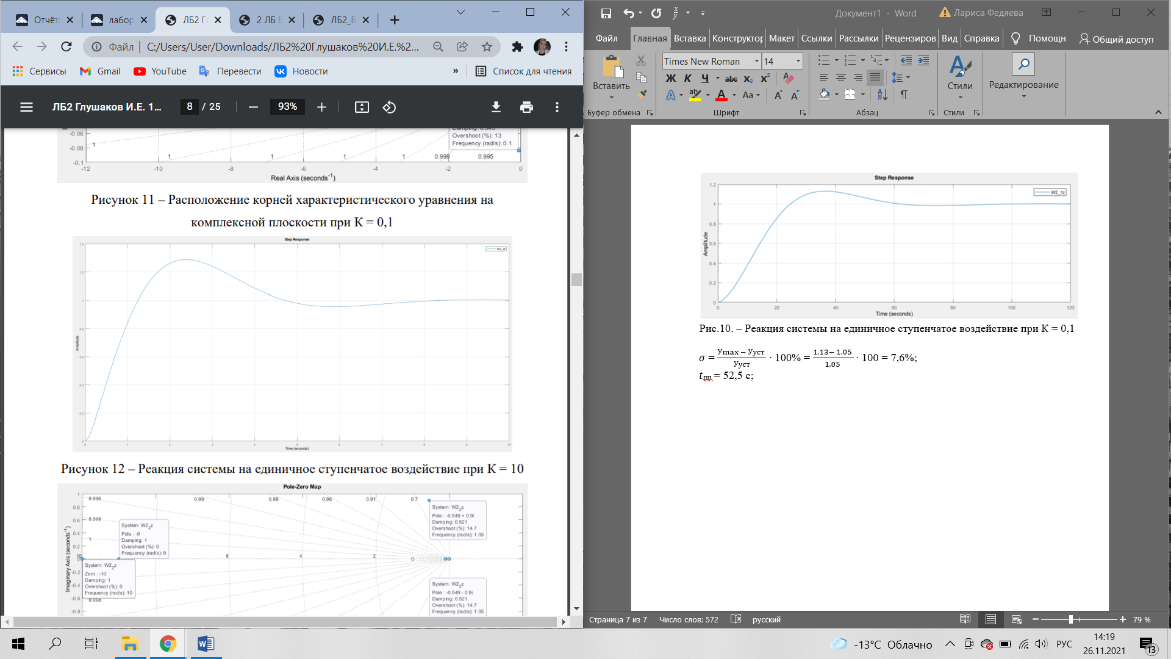Screen dimensions: 1171x659
Task: Click the Chrome Extensions puzzle icon
Action: [x=517, y=47]
